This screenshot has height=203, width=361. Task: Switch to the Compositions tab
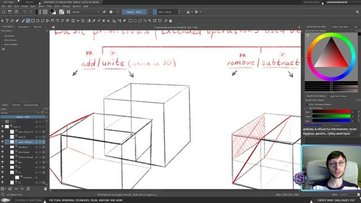click(23, 27)
